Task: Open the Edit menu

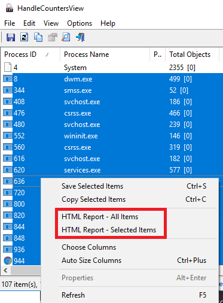Action: pos(29,23)
